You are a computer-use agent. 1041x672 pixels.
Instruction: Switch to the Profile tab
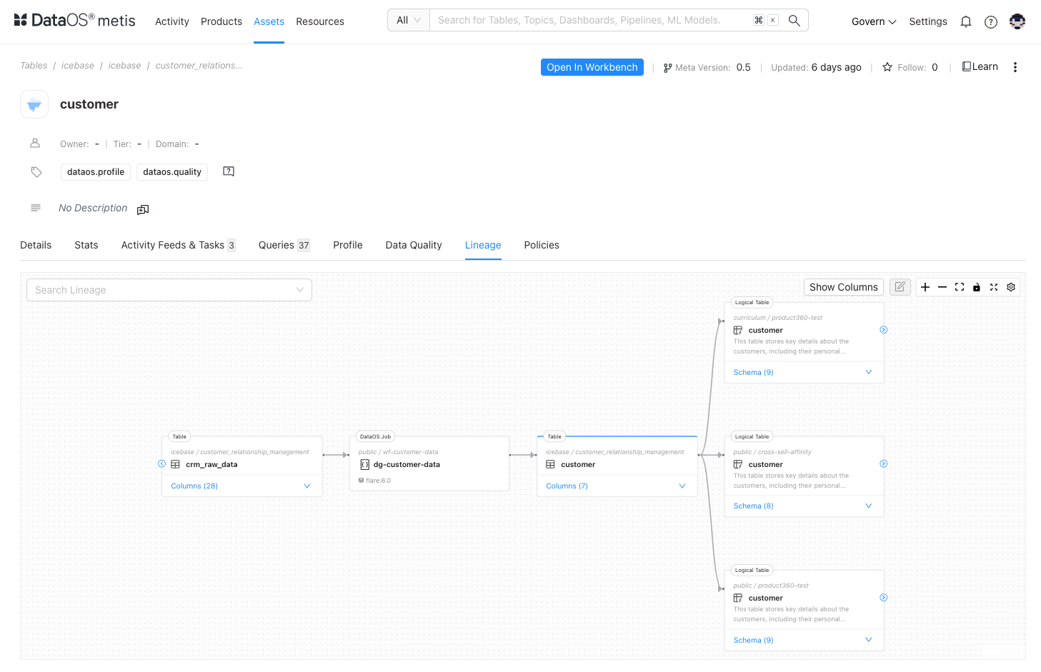[348, 245]
